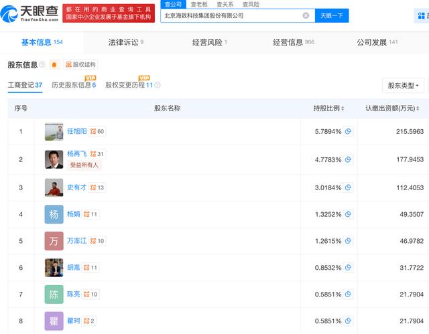Click the orange bell alert icon

pyautogui.click(x=54, y=65)
